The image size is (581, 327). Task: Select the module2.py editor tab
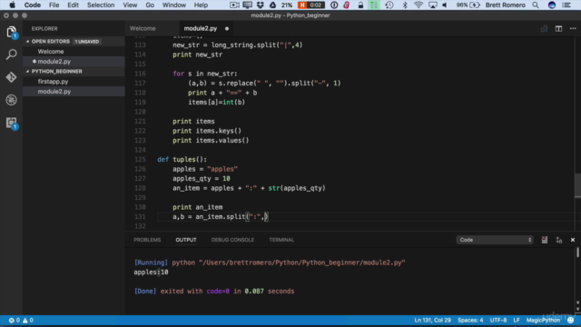click(x=201, y=28)
